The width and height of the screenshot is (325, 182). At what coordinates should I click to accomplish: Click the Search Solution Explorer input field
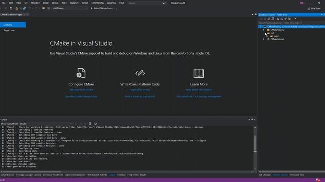pyautogui.click(x=291, y=23)
